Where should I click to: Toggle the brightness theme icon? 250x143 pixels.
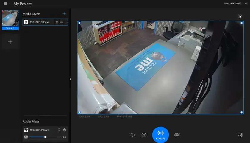pos(240,17)
